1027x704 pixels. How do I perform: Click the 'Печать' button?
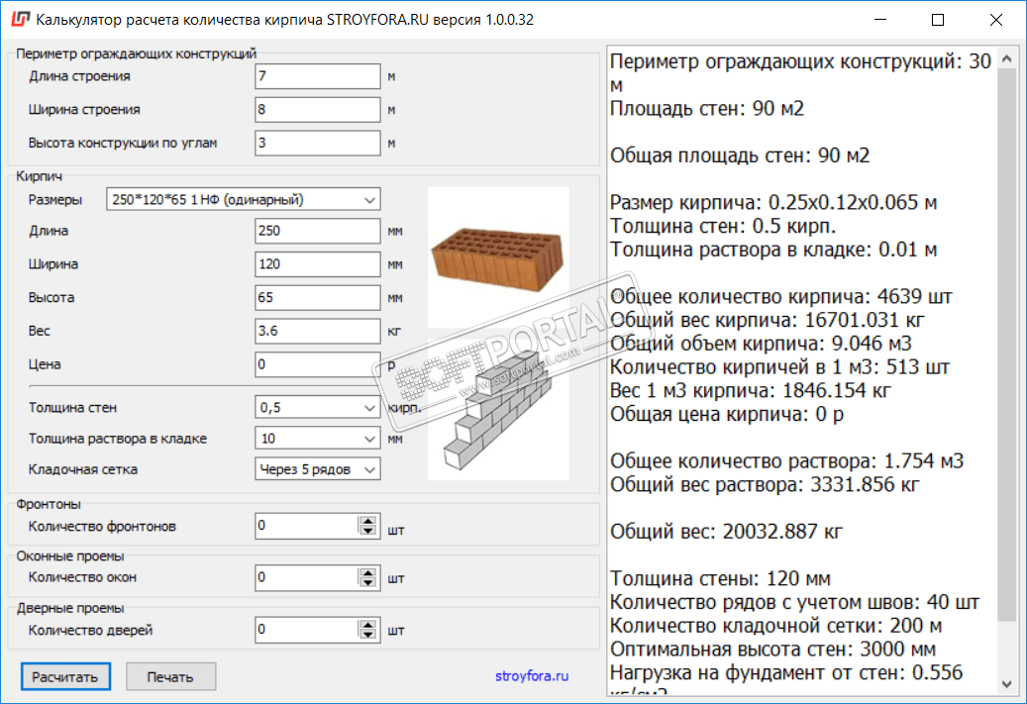coord(170,677)
